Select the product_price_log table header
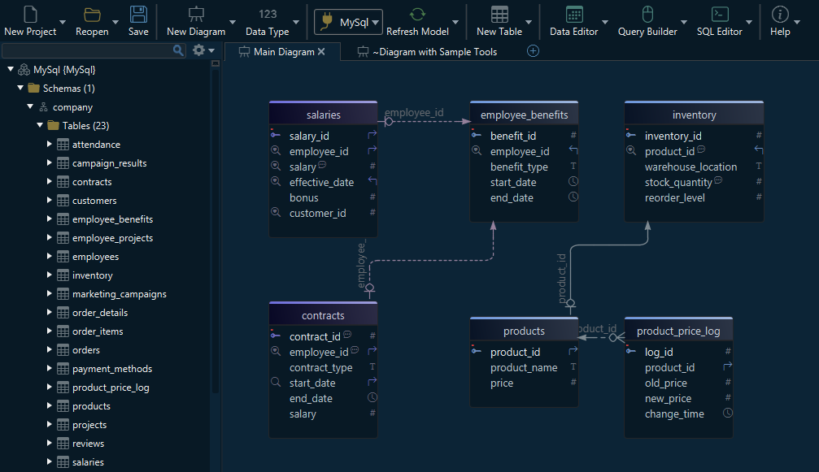819x472 pixels. (678, 331)
